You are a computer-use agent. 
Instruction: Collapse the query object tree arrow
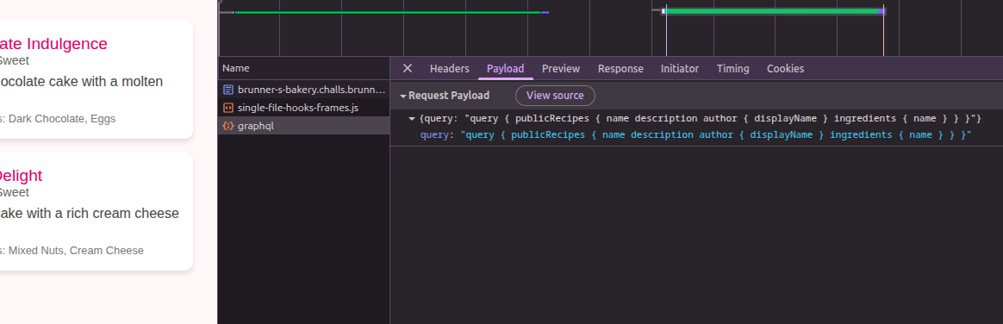click(x=412, y=119)
